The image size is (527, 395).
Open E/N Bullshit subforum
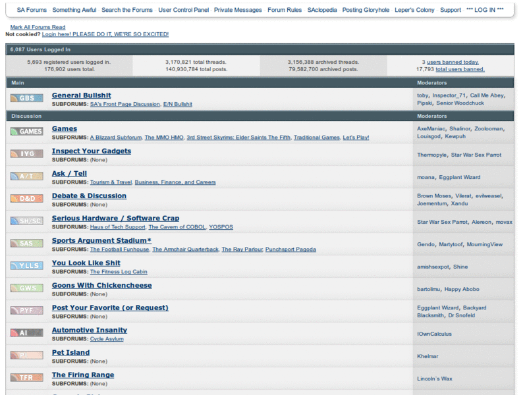[x=178, y=104]
